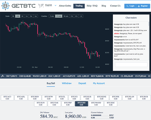Click the user icon in the Register button
The height and width of the screenshot is (120, 151).
tap(139, 6)
